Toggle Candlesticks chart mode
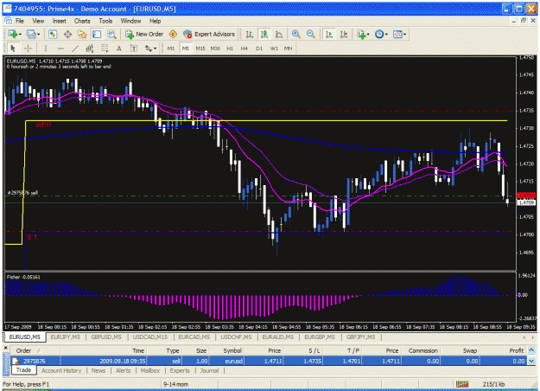Screen dimensions: 540x391 [x=264, y=34]
